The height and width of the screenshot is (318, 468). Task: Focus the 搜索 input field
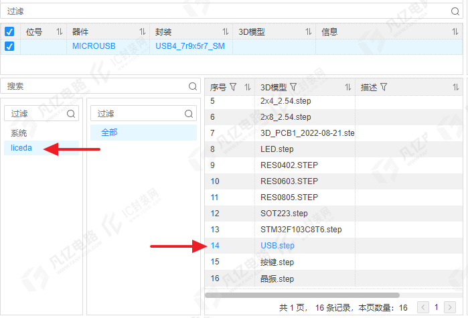(100, 86)
